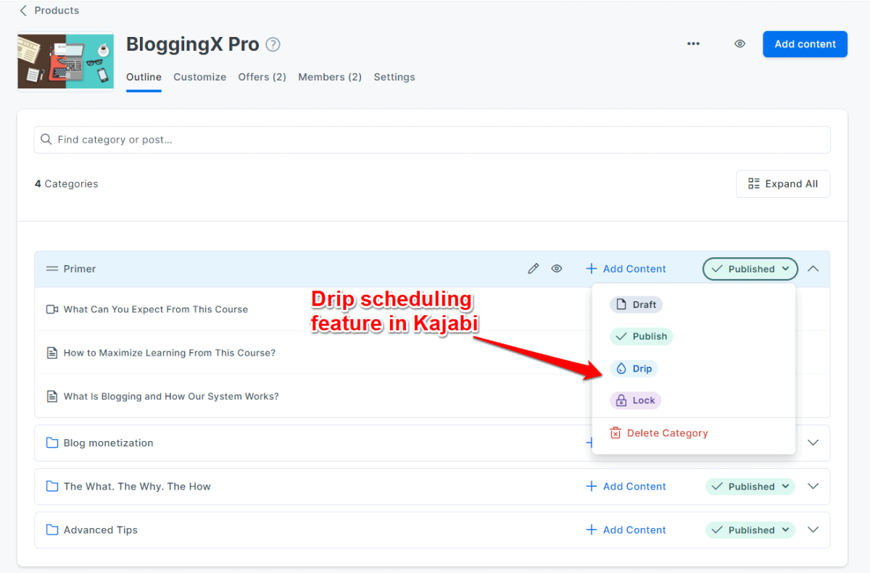Add Content to The What. The Why. The How

pos(626,487)
